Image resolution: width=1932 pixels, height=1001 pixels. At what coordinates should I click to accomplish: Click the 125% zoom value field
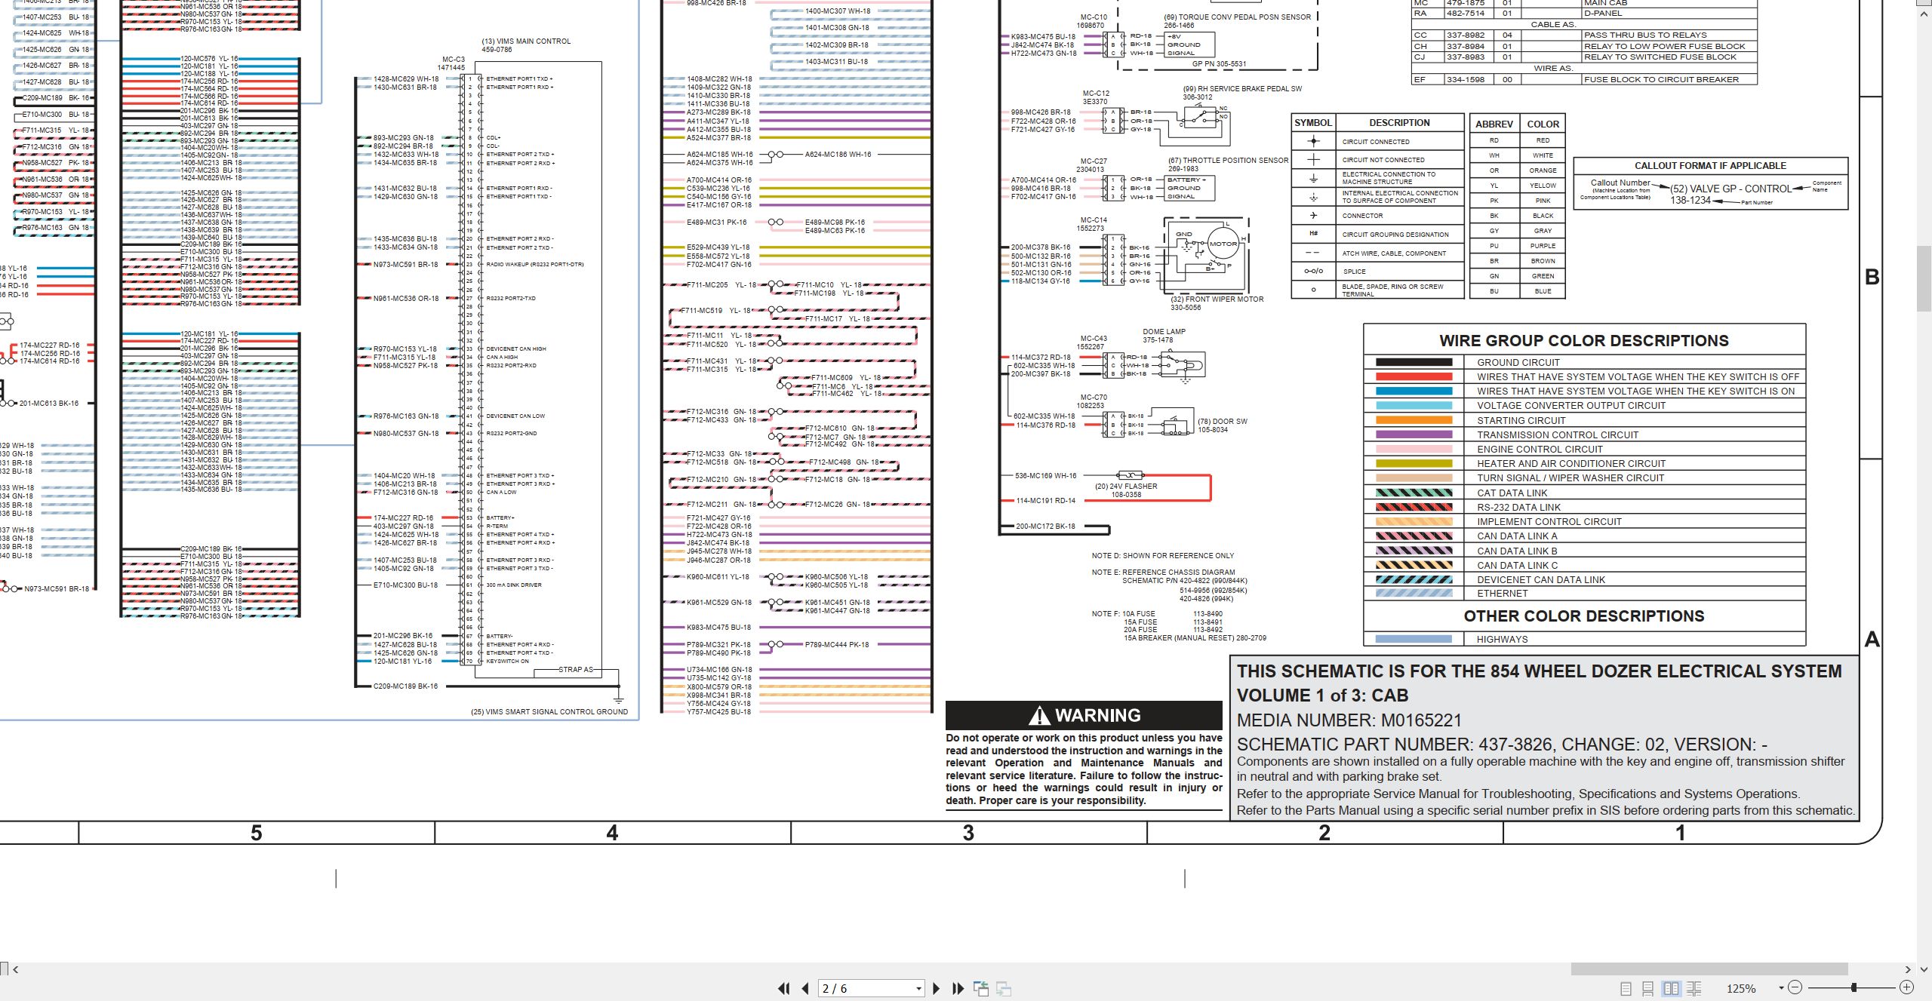1741,988
